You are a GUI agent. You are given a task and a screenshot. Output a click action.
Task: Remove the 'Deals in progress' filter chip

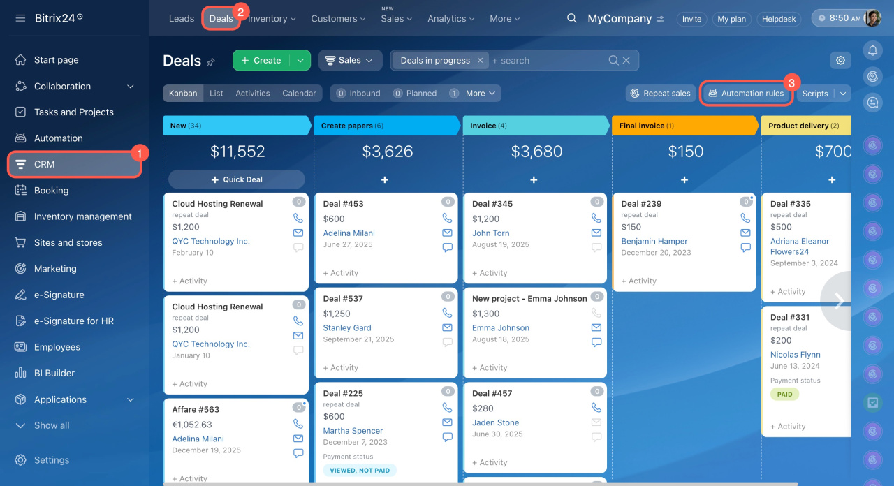pos(480,61)
